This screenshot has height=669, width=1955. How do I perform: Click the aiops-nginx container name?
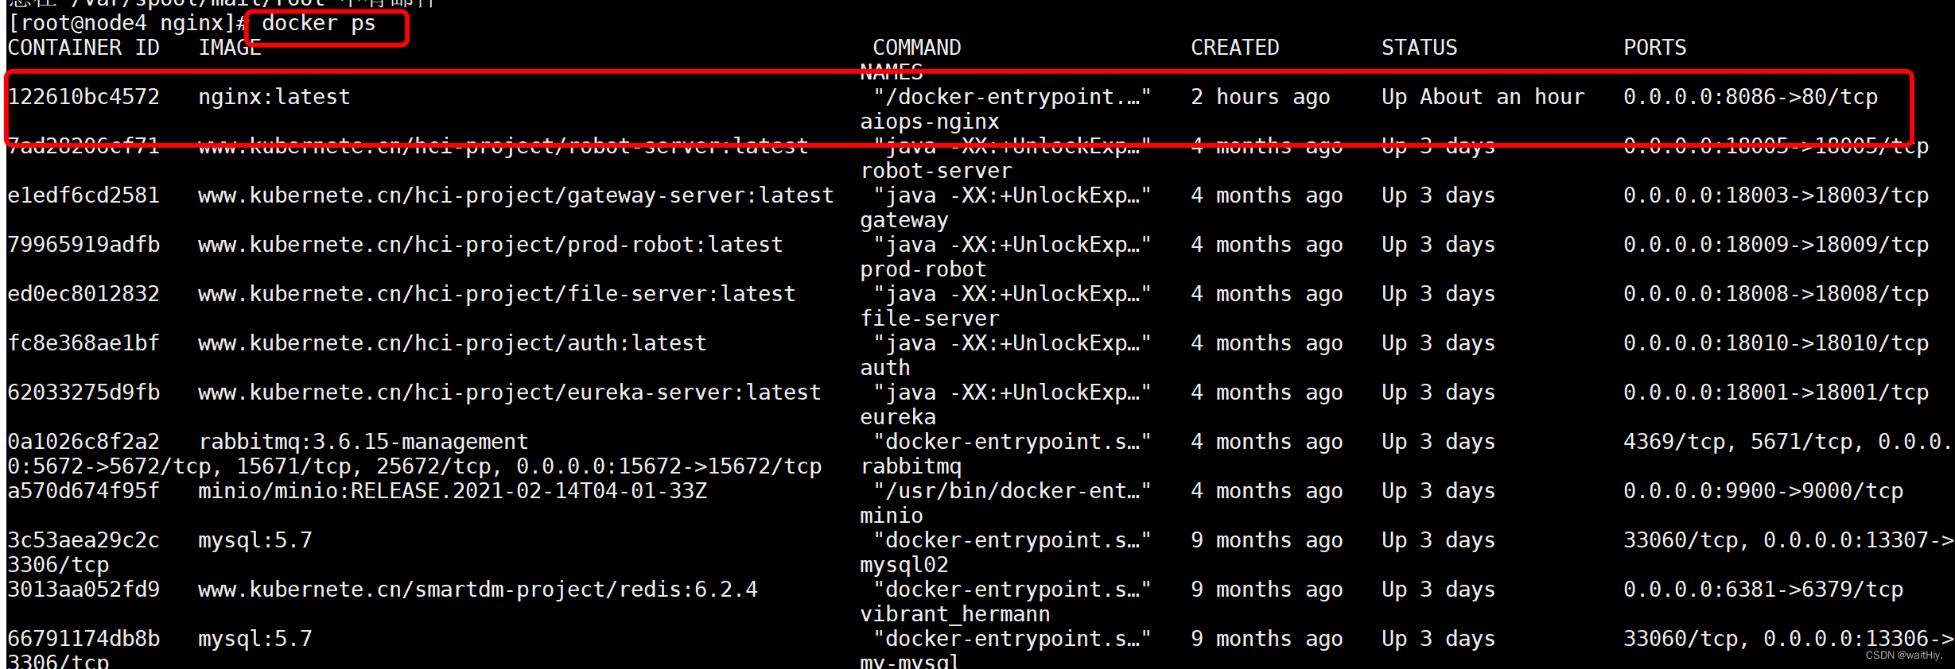pyautogui.click(x=929, y=122)
